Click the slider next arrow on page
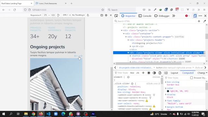208x117 pixels. point(81,56)
